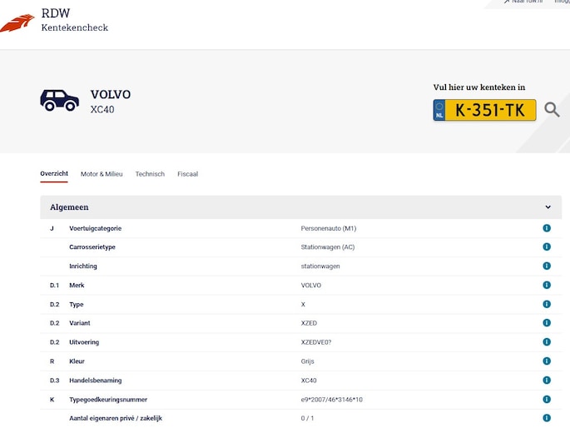Click the search magnifier icon
This screenshot has width=570, height=428.
(x=552, y=110)
